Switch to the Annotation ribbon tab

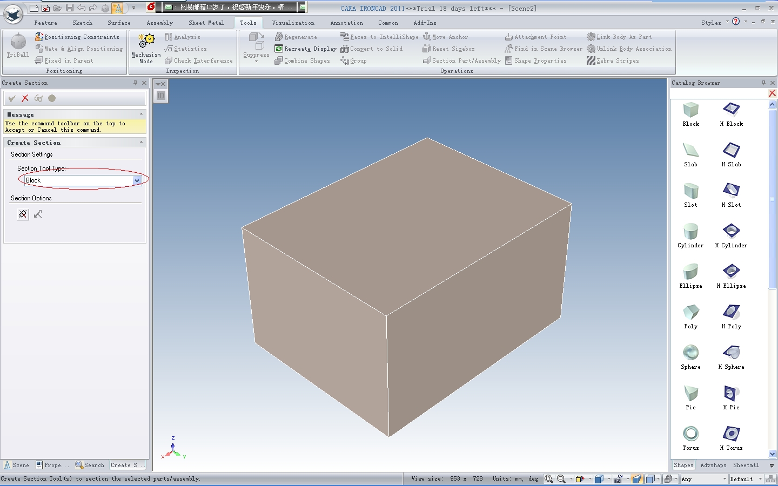pos(347,23)
